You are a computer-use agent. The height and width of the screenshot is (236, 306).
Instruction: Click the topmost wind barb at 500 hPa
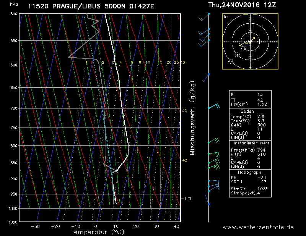click(203, 17)
